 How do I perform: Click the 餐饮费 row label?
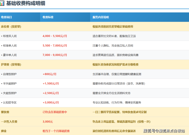coord(5,112)
